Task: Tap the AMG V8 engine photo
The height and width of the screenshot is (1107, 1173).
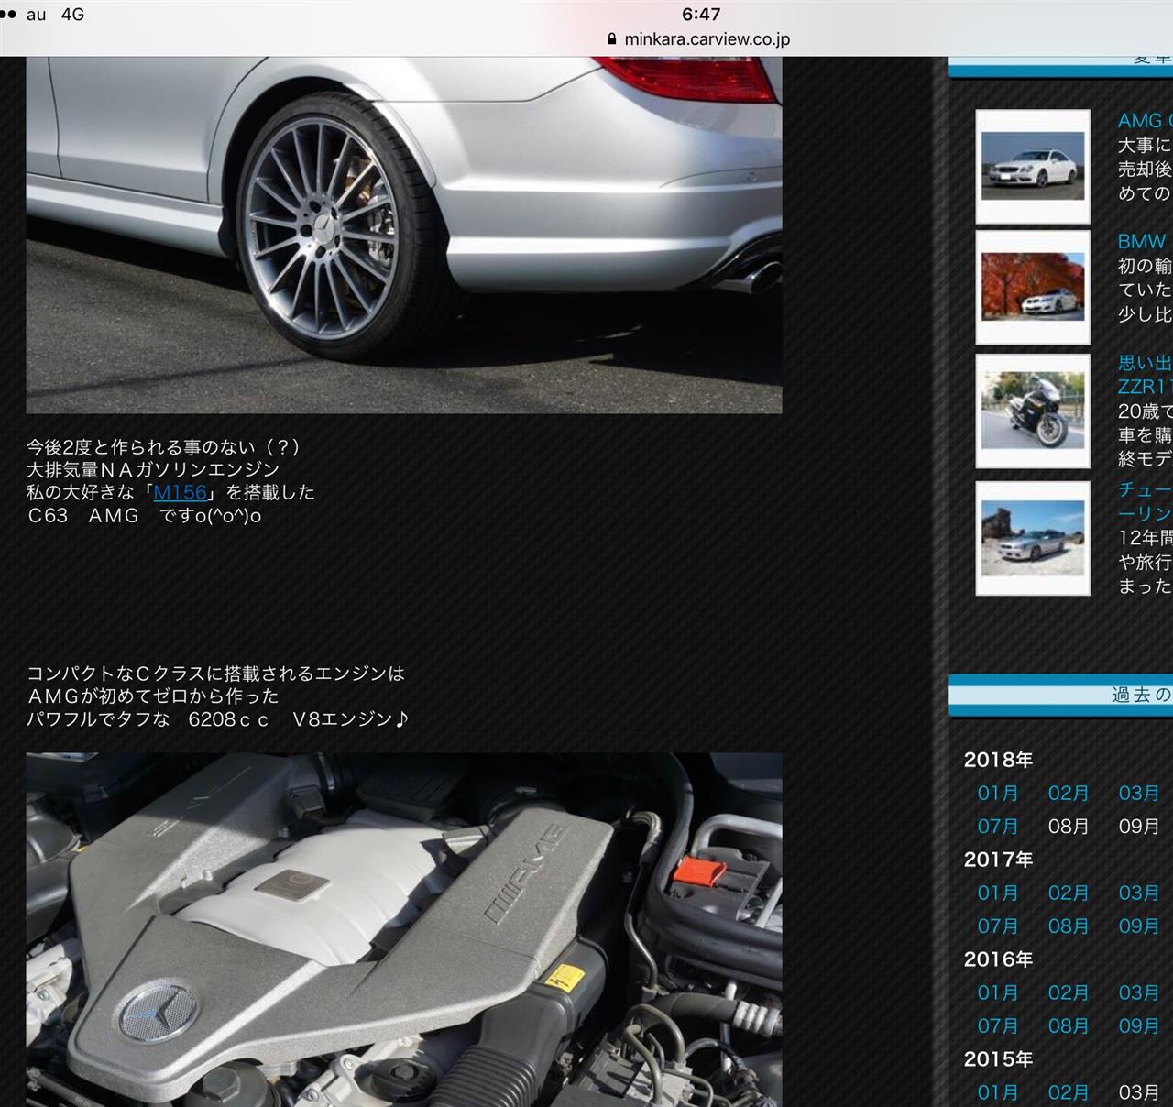Action: pyautogui.click(x=404, y=930)
